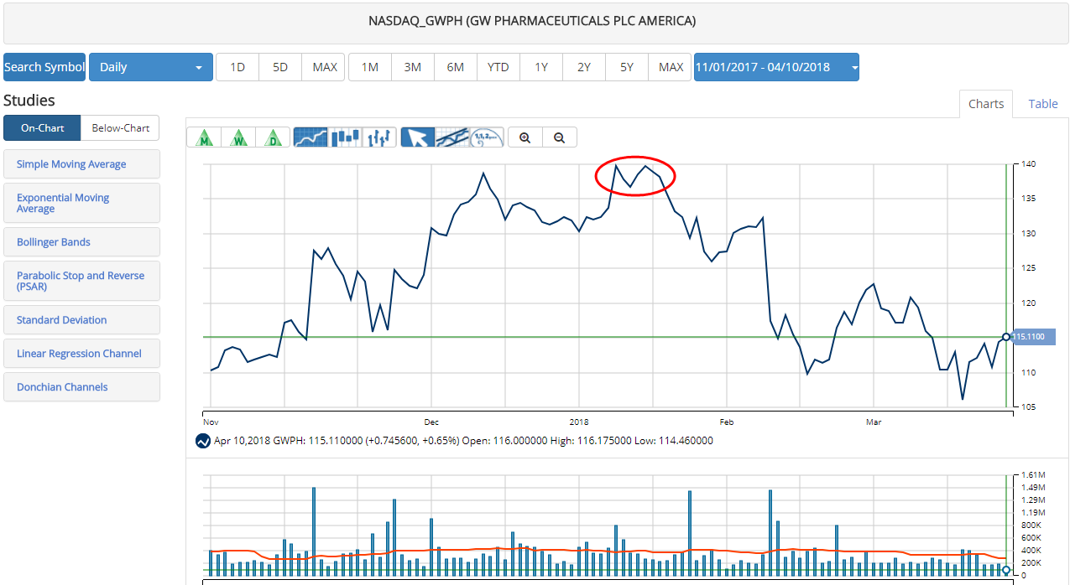1070x585 pixels.
Task: Select the interval MAX button next to 5D
Action: (x=325, y=67)
